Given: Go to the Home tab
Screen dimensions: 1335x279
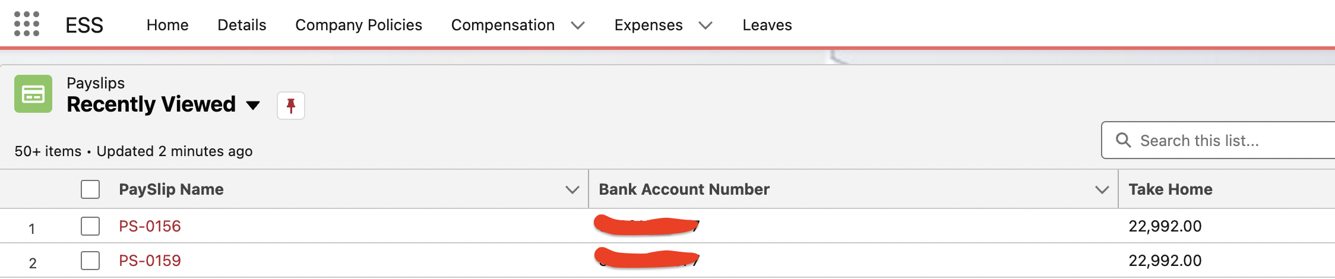Looking at the screenshot, I should (167, 25).
